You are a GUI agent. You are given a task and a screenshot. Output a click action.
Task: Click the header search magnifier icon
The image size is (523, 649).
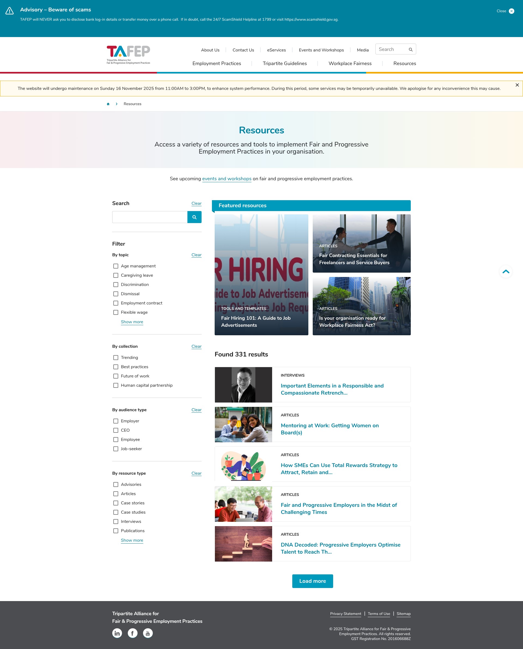tap(410, 49)
